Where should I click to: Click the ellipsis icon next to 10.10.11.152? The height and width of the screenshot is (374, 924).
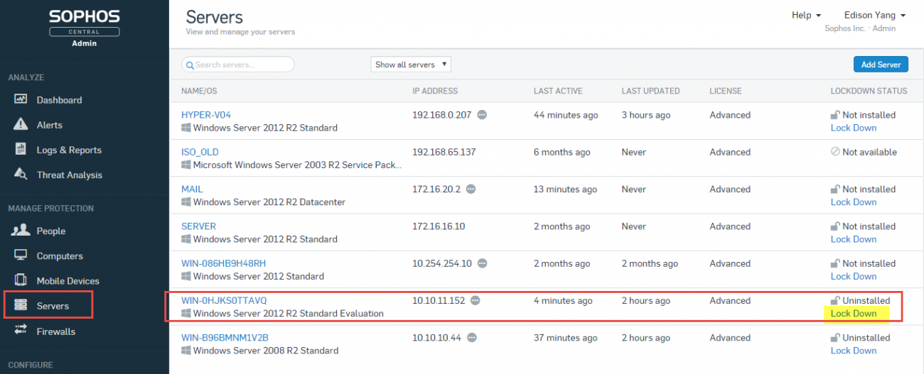[x=476, y=300]
